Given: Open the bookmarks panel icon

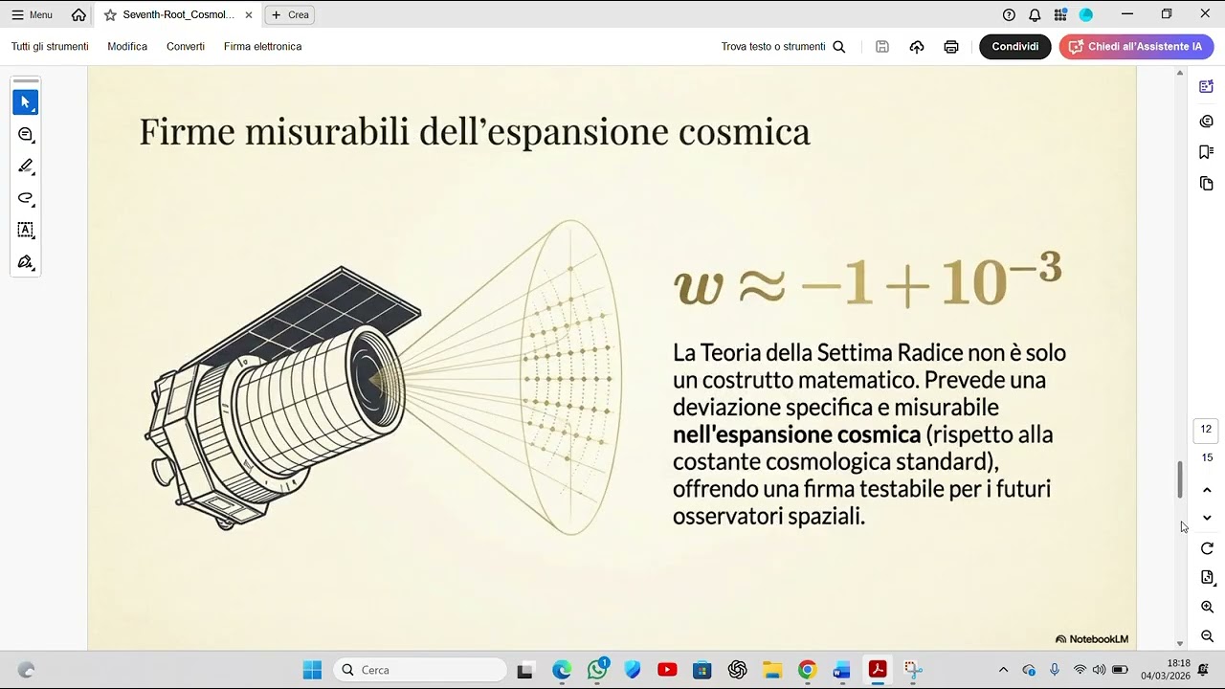Looking at the screenshot, I should click(x=1207, y=152).
